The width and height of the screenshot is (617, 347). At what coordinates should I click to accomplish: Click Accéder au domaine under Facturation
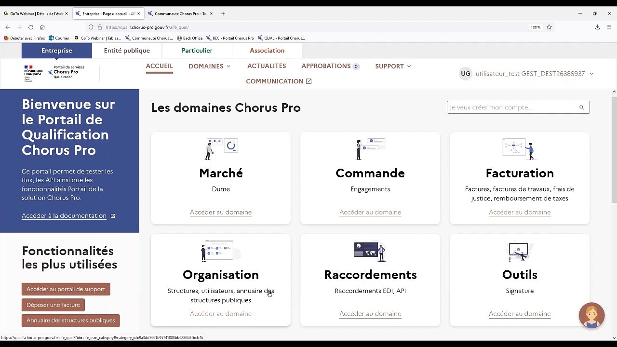click(x=520, y=212)
